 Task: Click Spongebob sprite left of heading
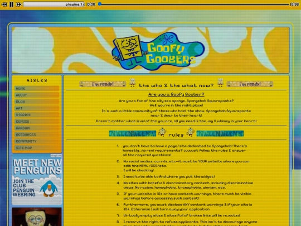coord(133,83)
